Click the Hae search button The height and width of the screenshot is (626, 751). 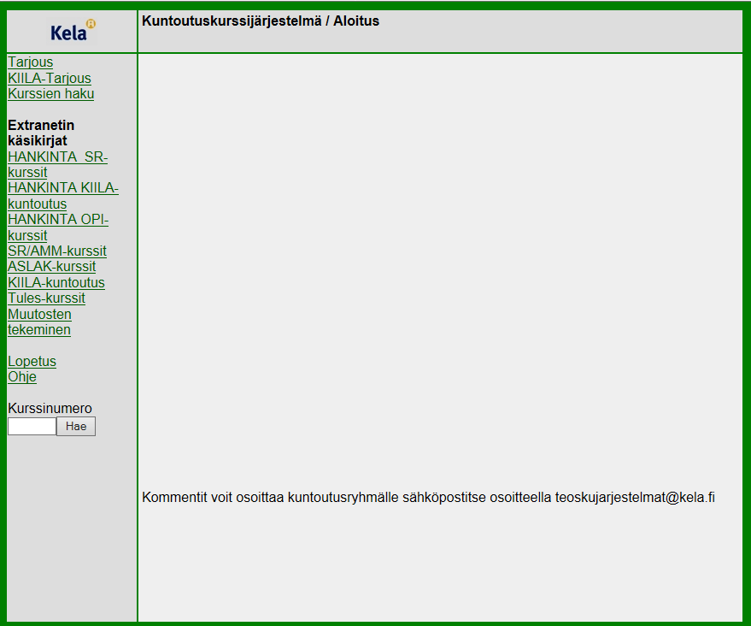coord(76,426)
